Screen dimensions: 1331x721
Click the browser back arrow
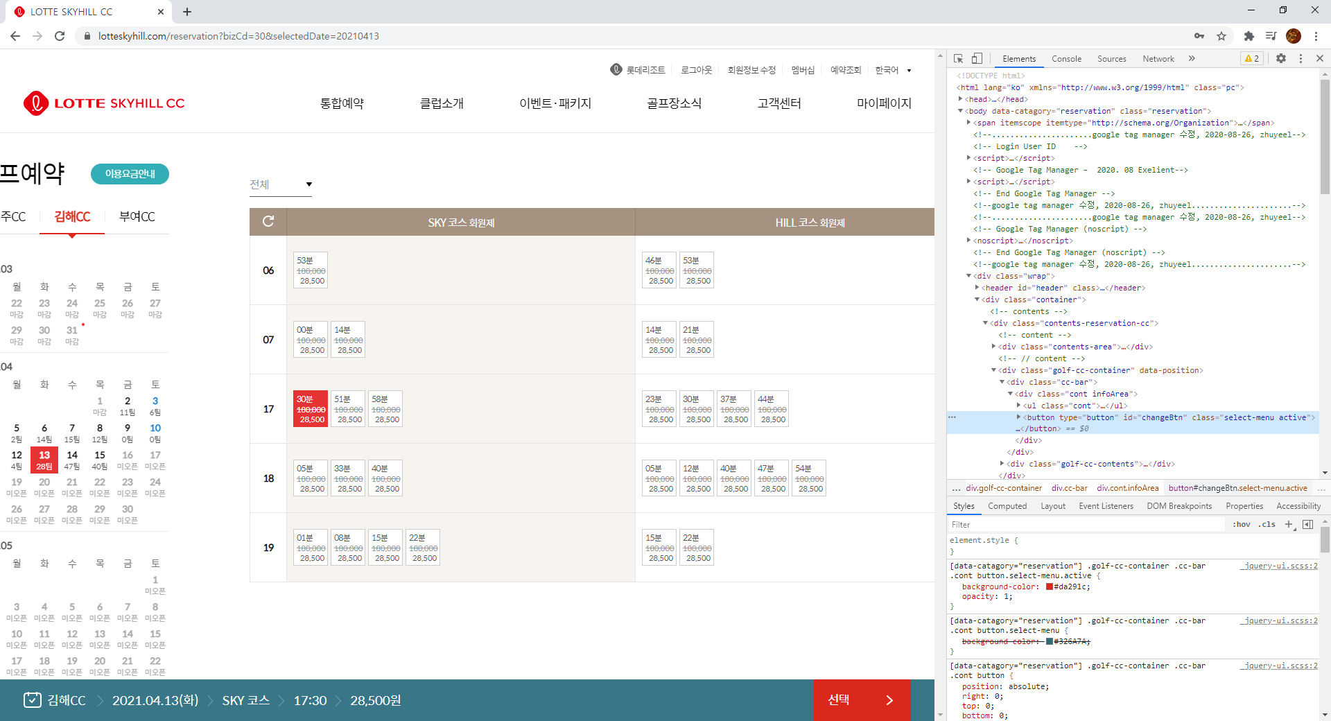click(15, 36)
